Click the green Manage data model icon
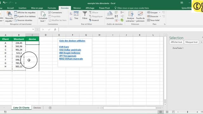 coord(122,20)
